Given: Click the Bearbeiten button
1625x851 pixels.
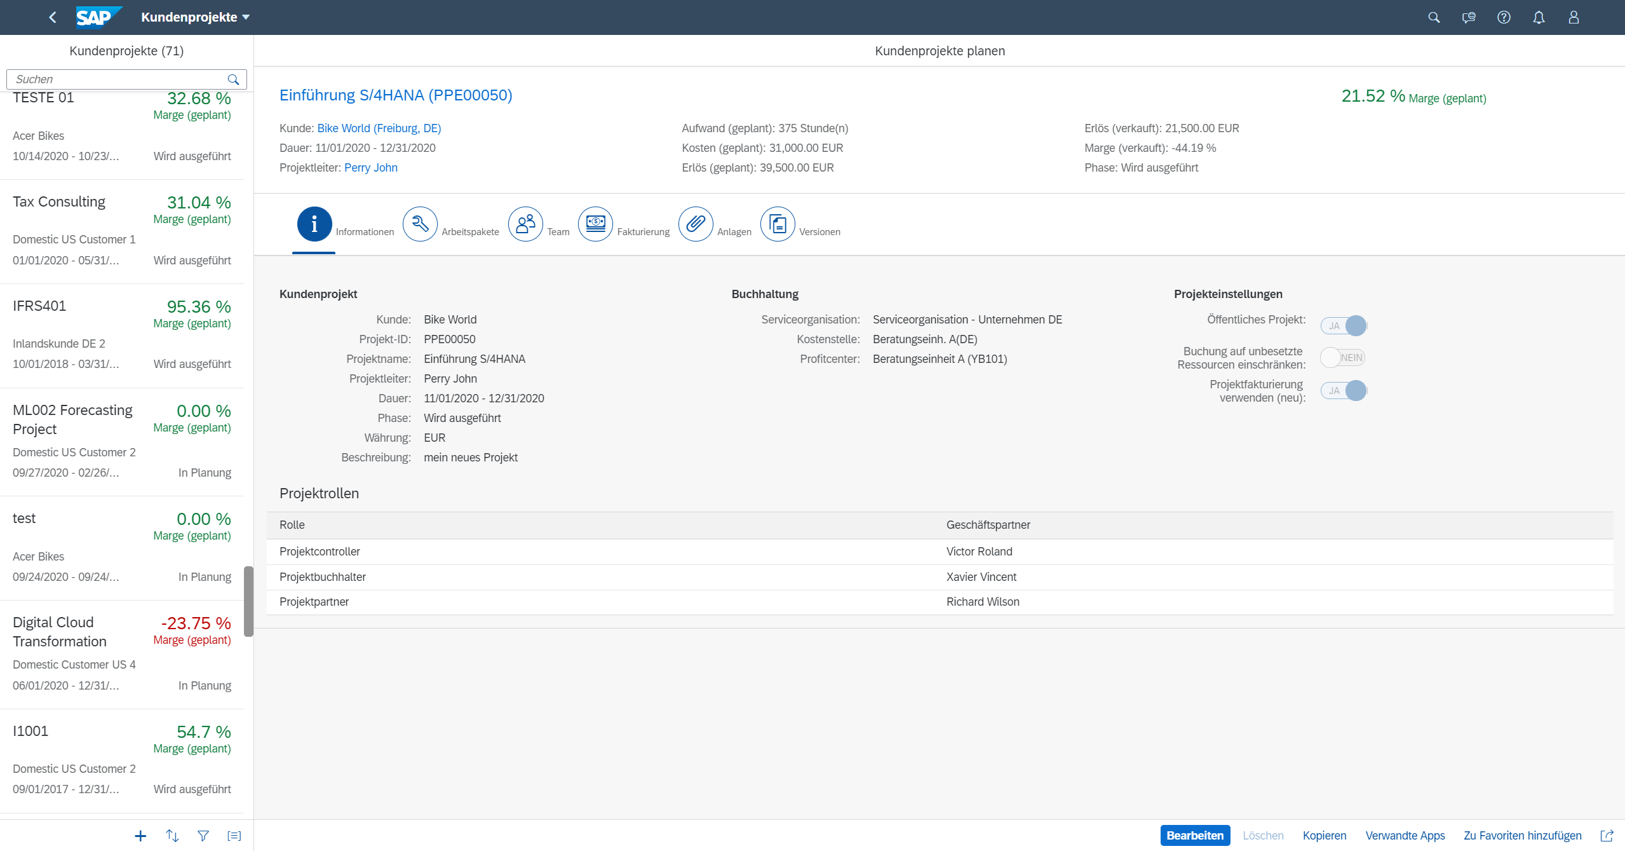Looking at the screenshot, I should tap(1194, 836).
